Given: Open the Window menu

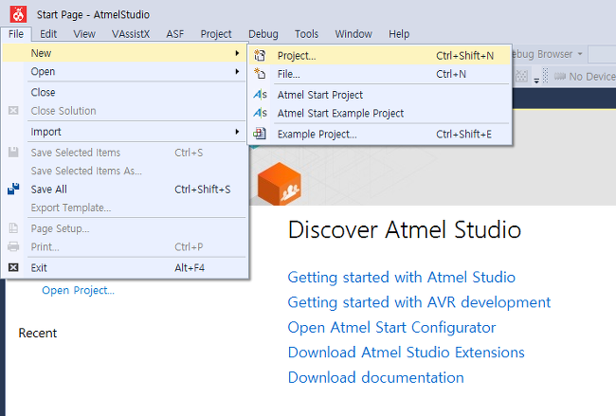Looking at the screenshot, I should pos(353,34).
